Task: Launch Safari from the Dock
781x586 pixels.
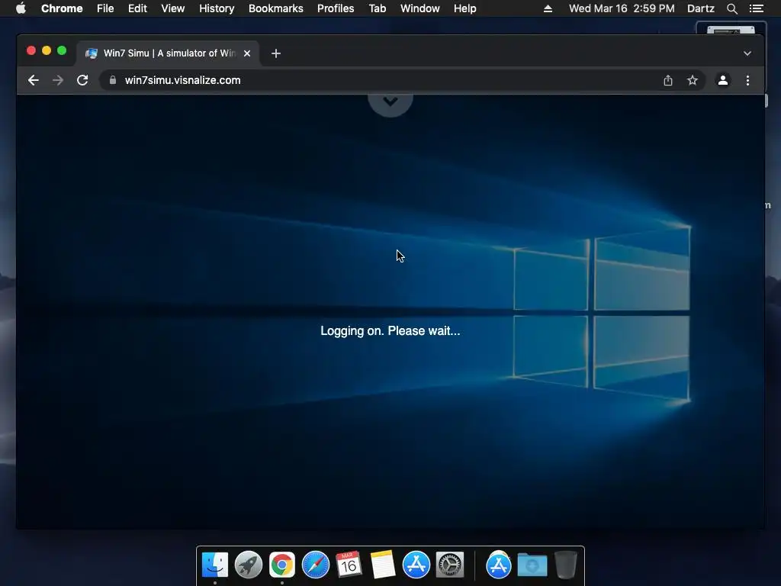Action: pyautogui.click(x=316, y=565)
